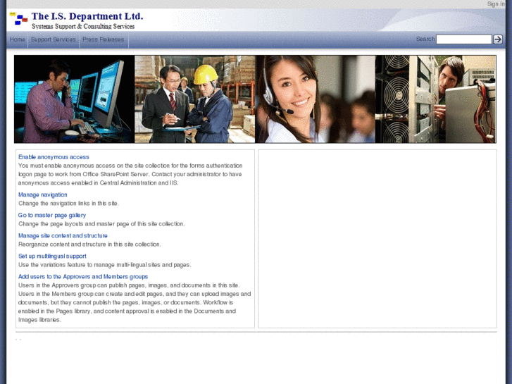The width and height of the screenshot is (512, 384).
Task: Click the headset woman banner photo
Action: pos(315,99)
